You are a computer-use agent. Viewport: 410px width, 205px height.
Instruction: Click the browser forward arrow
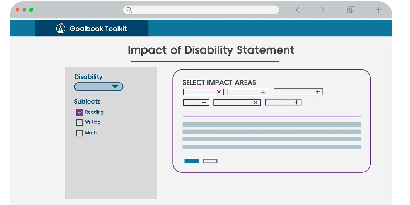click(322, 10)
